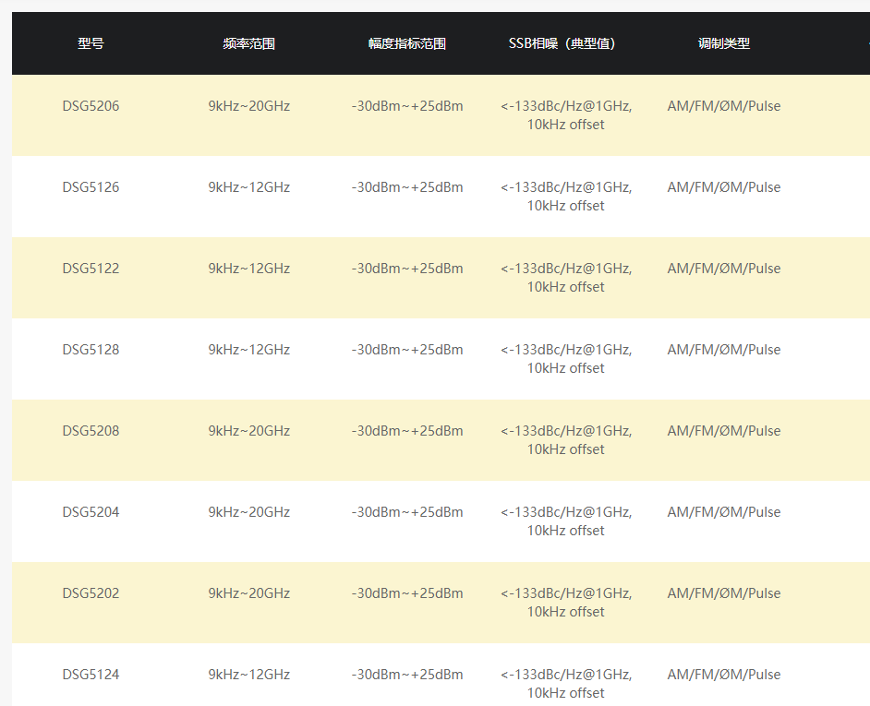Click the SSB phase noise cell in DSG5208 row
The image size is (870, 706).
(566, 440)
